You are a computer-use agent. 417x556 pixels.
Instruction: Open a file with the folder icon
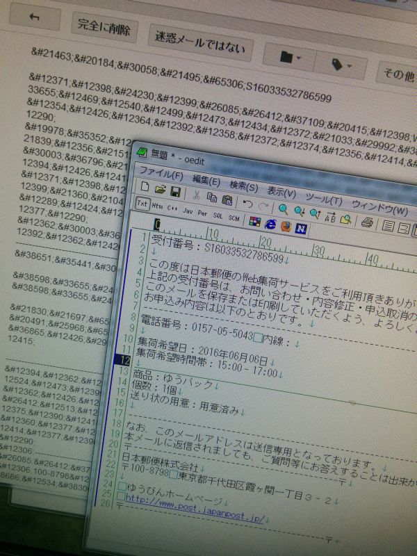pos(160,189)
